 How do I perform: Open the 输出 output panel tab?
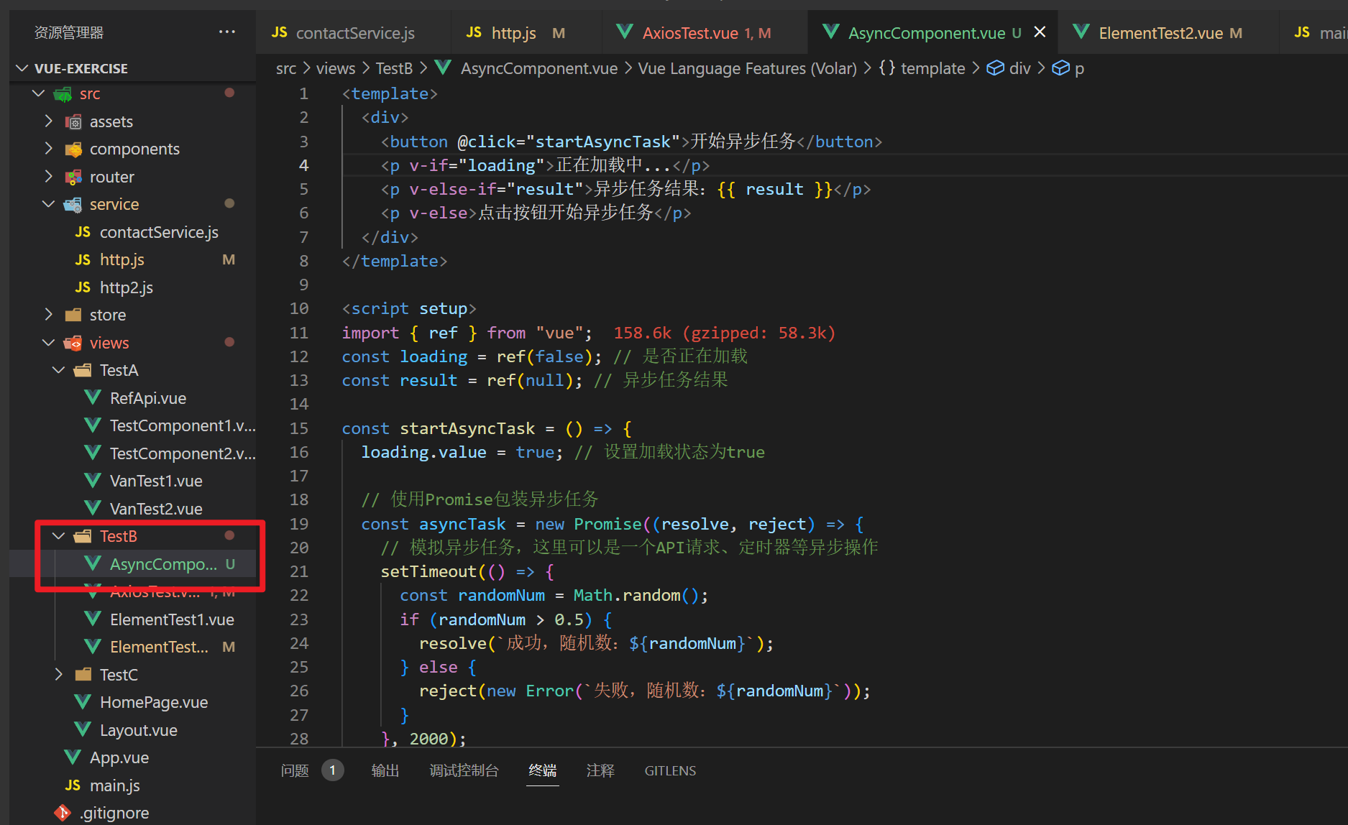[x=385, y=770]
